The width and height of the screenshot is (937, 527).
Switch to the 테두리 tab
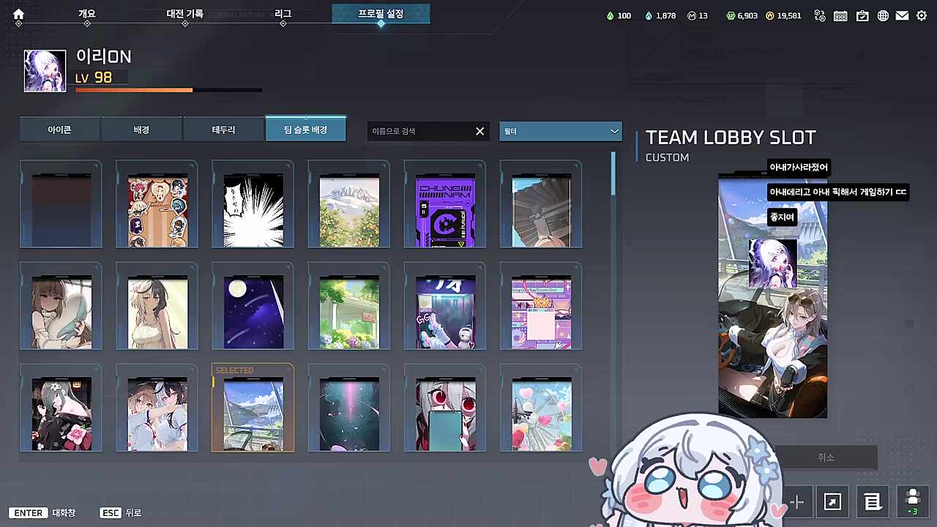point(223,130)
